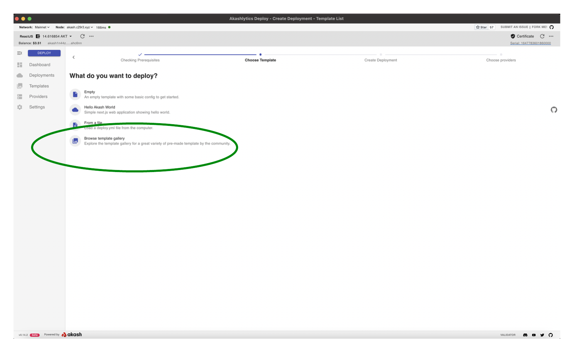Viewport: 574px width, 352px height.
Task: Open GitHub icon in footer
Action: (x=550, y=335)
